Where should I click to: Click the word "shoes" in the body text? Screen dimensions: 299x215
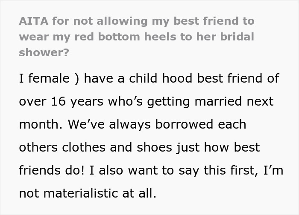tap(154, 147)
